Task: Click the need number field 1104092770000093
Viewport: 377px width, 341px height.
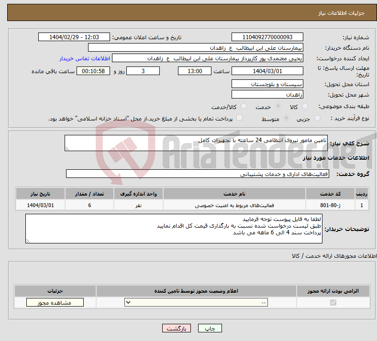Action: point(267,37)
